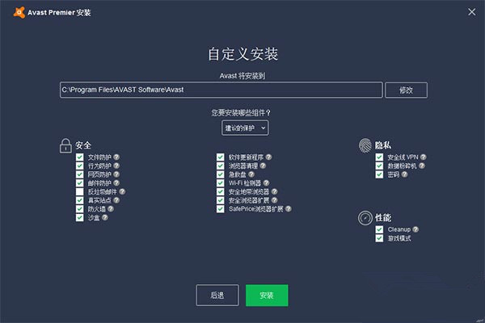Click the 安全 section heading

click(83, 145)
